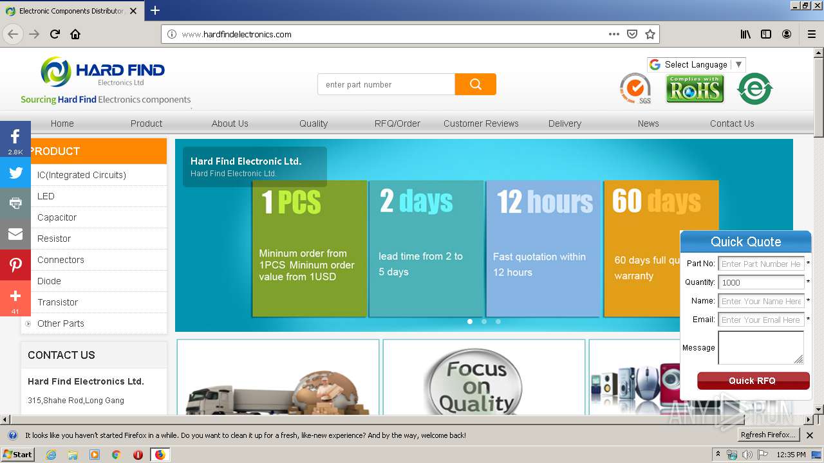Open Diode product category
Image resolution: width=824 pixels, height=463 pixels.
point(49,281)
